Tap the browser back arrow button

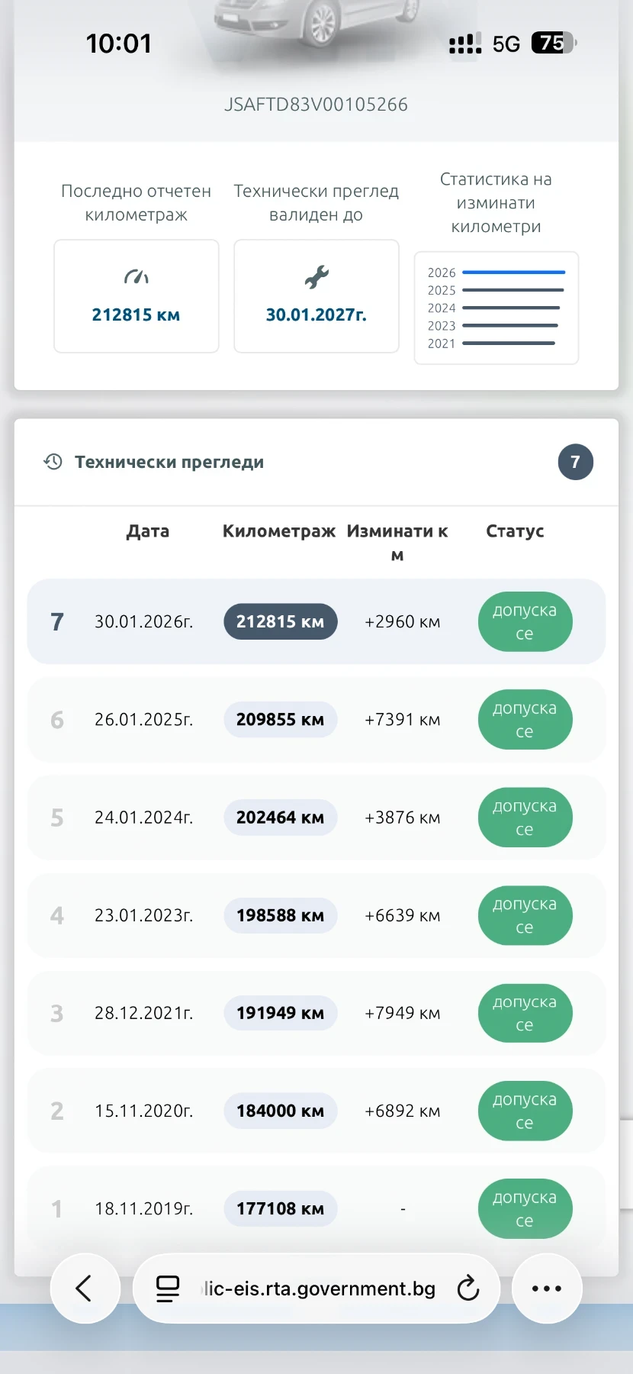pyautogui.click(x=85, y=1289)
